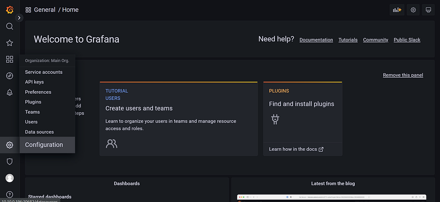
Task: Click the users icon in tutorial card
Action: point(111,143)
